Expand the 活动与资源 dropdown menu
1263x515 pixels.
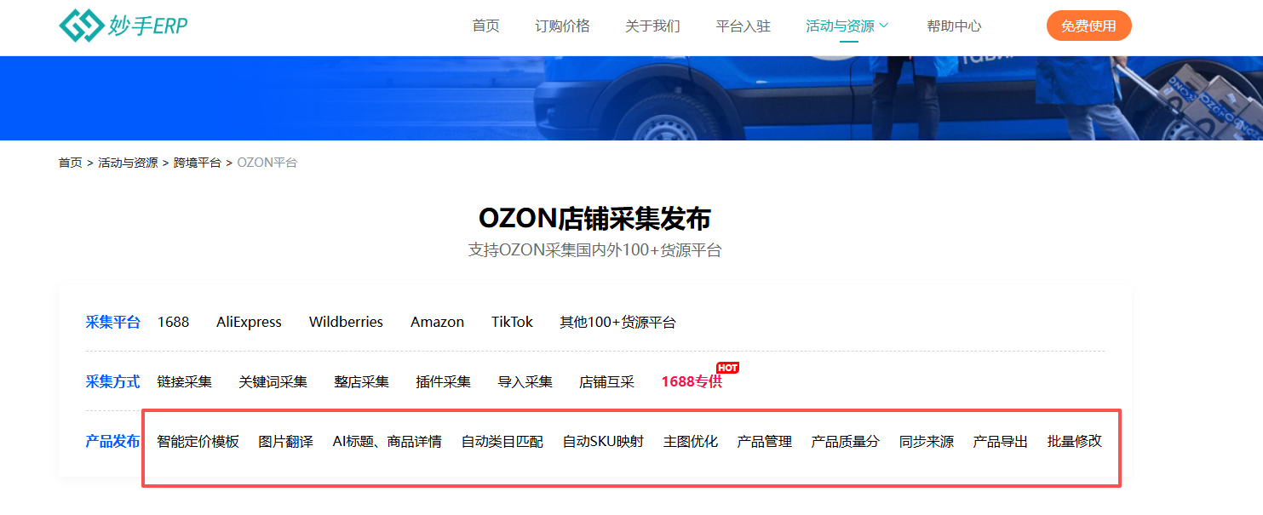click(847, 26)
